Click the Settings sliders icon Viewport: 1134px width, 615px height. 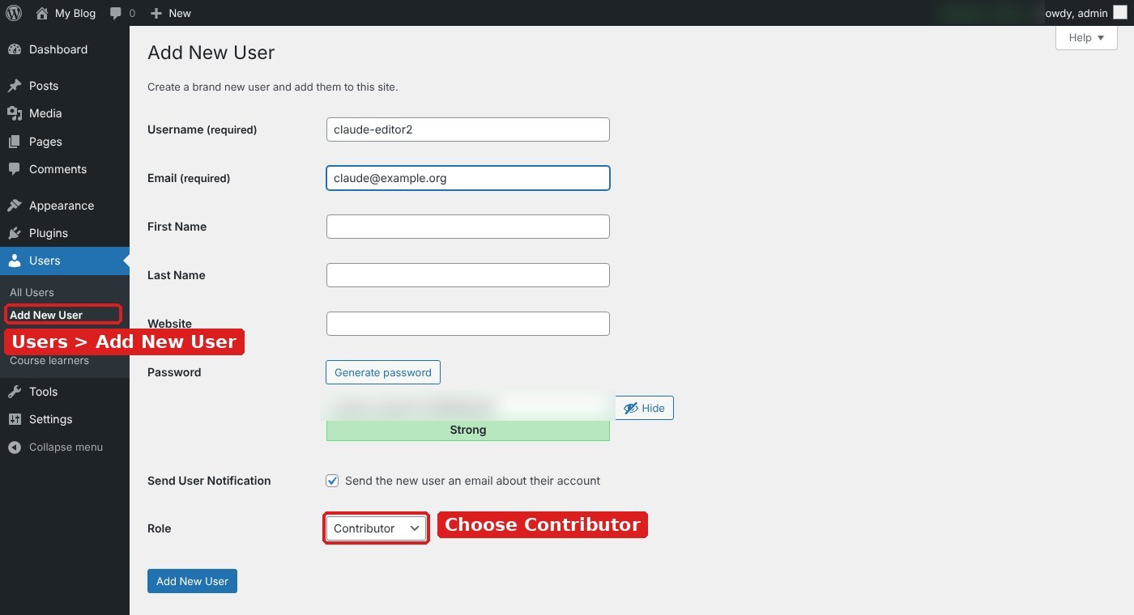coord(15,419)
